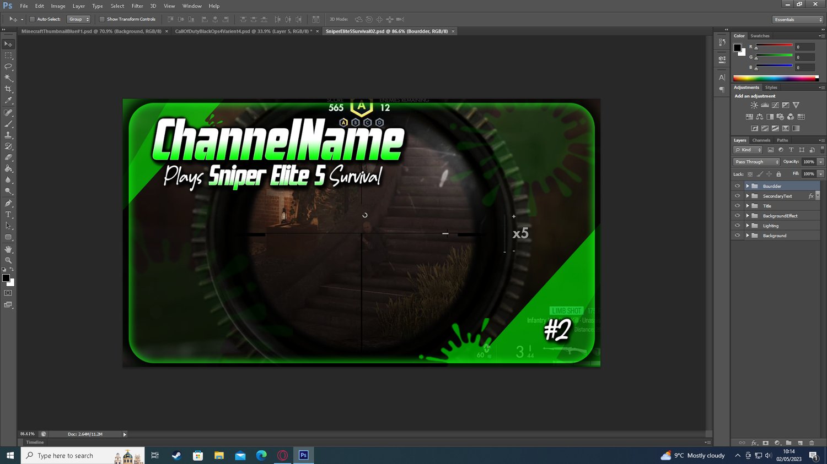Select the Crop tool
This screenshot has width=827, height=464.
point(8,89)
